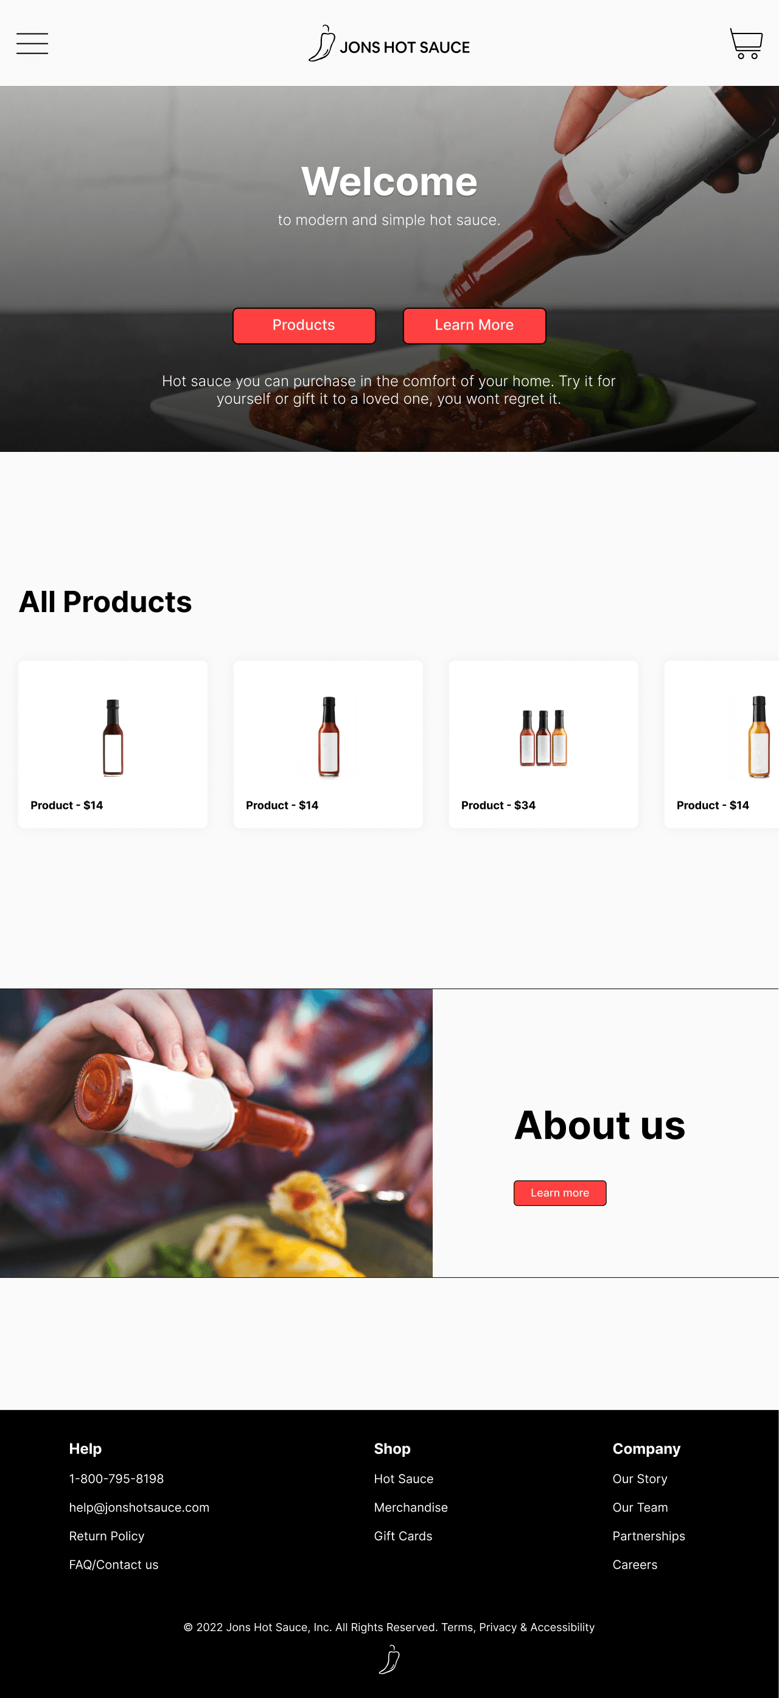Screen dimensions: 779x1698
Task: Open the hamburger menu icon
Action: point(32,43)
